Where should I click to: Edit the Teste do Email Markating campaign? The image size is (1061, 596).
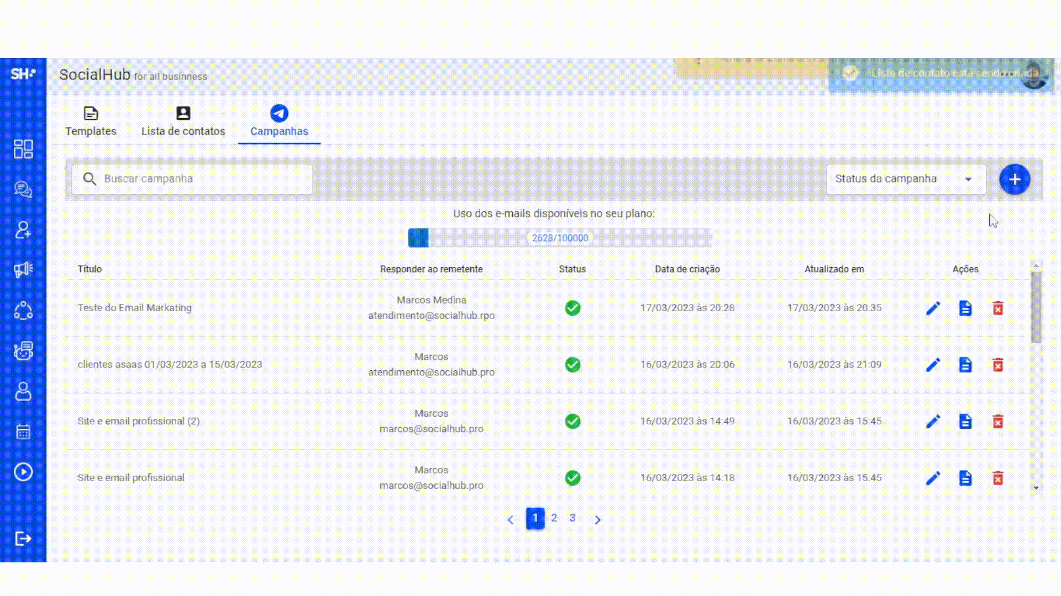point(933,308)
